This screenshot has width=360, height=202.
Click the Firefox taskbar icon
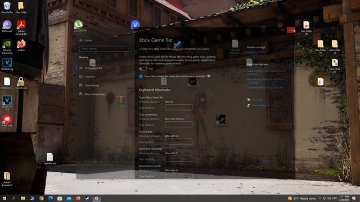click(x=78, y=198)
